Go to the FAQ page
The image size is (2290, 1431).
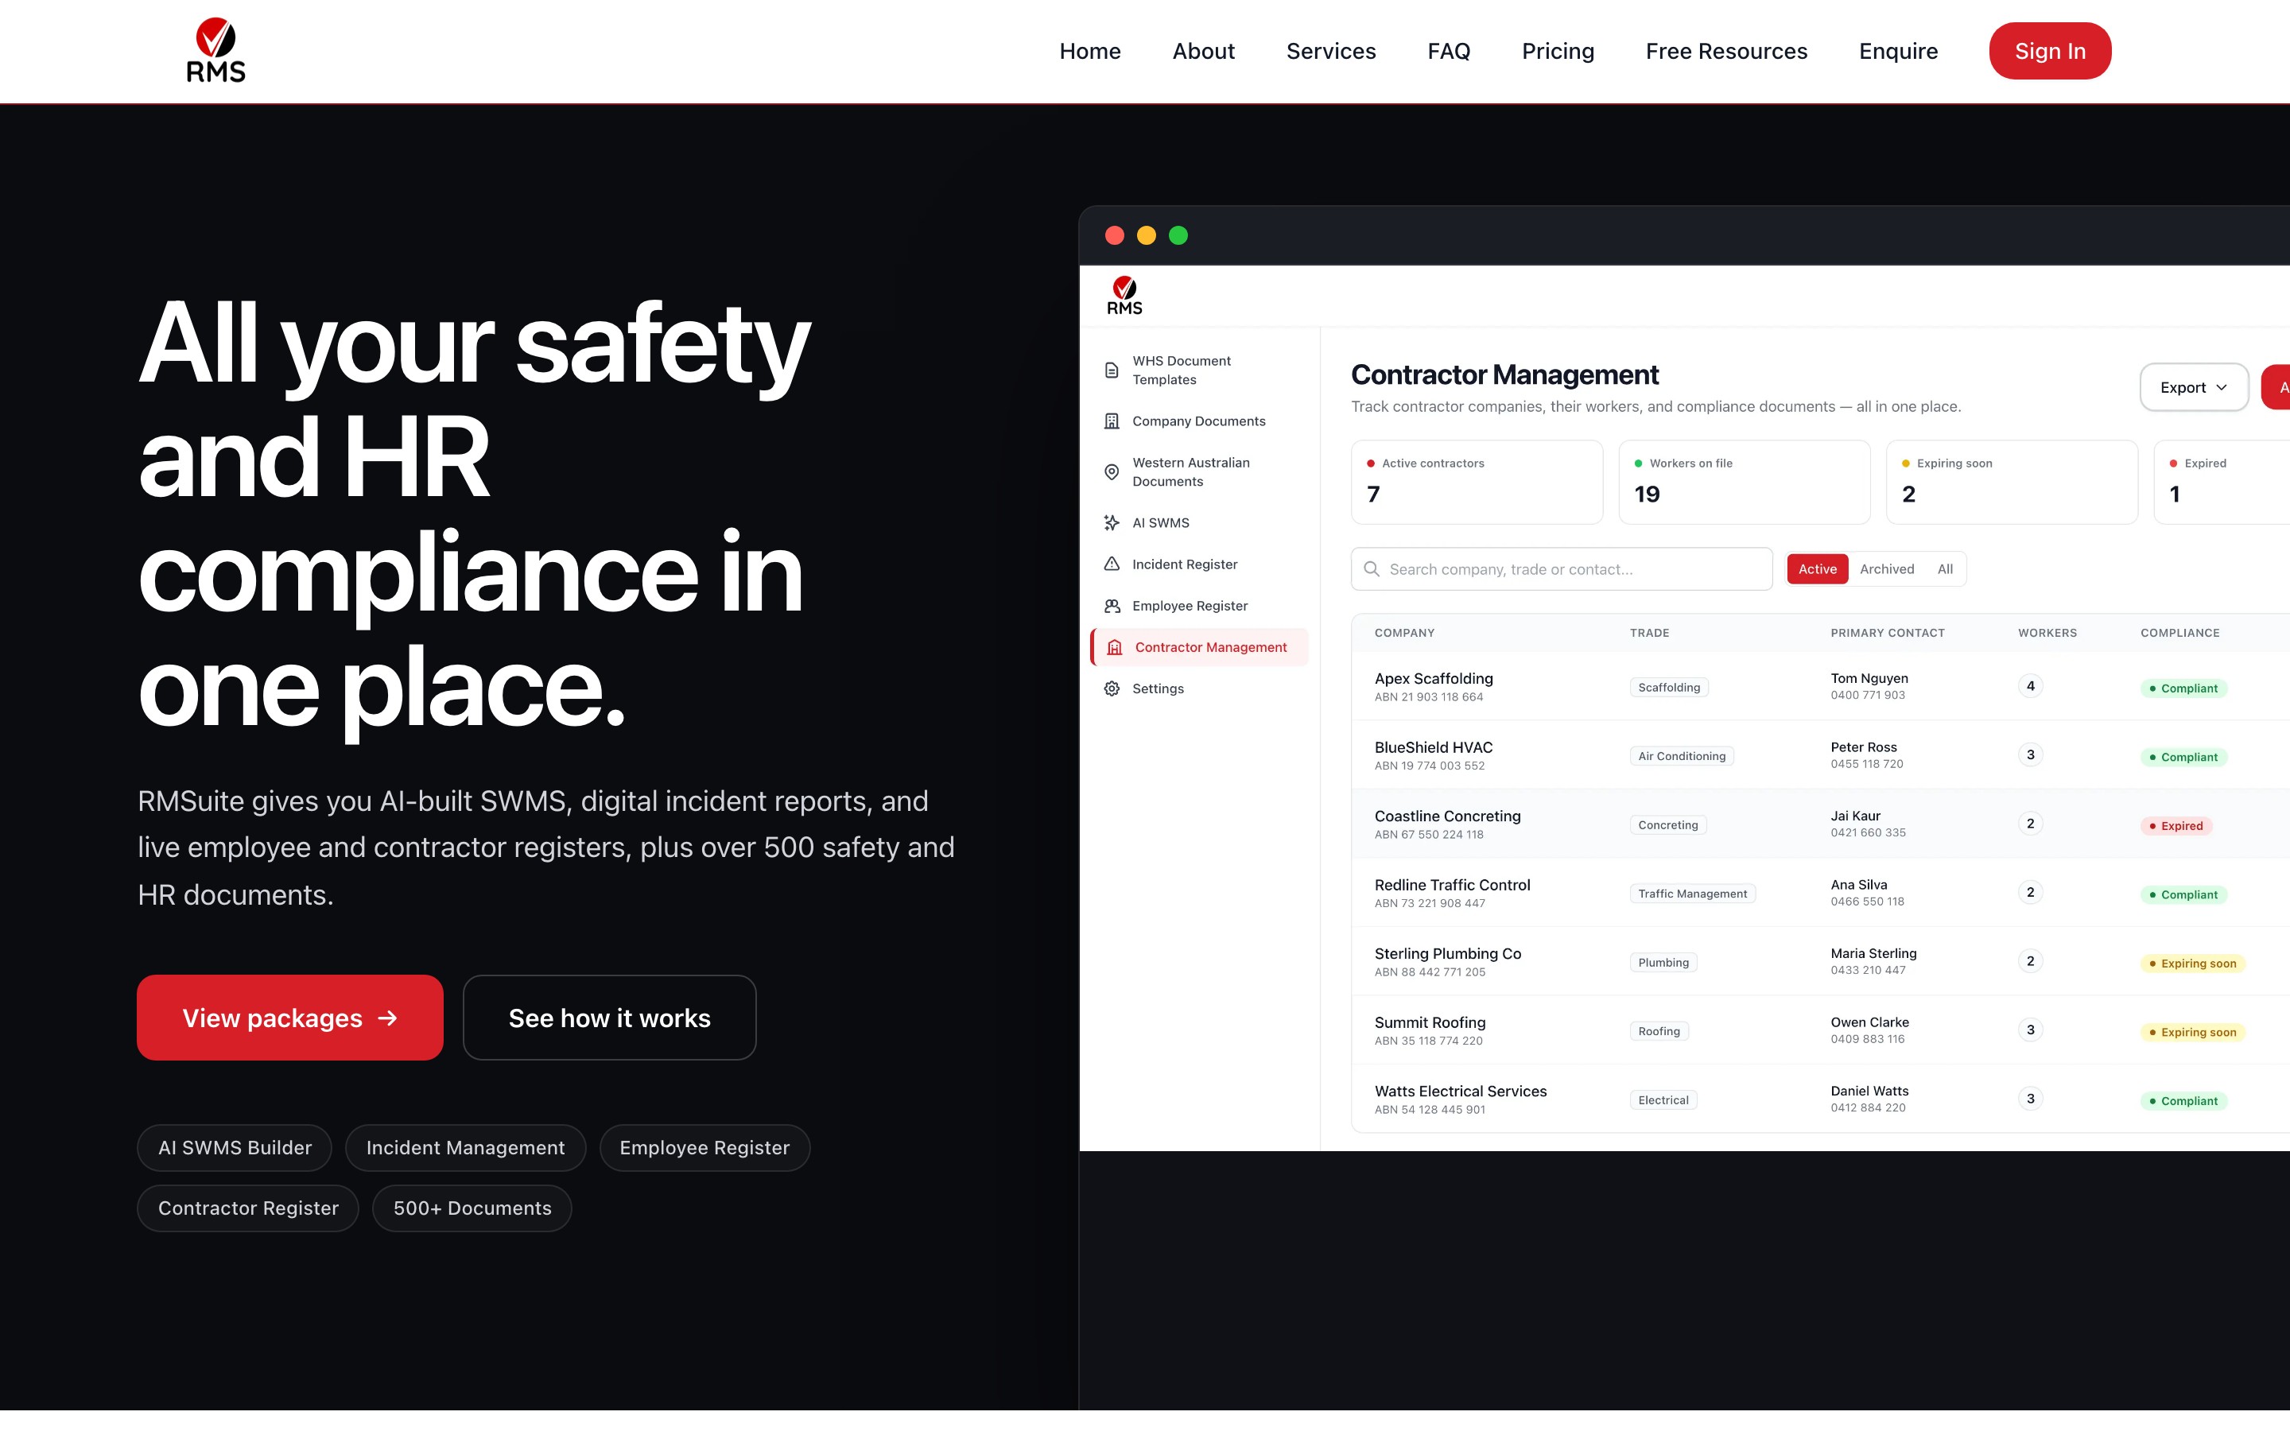pyautogui.click(x=1449, y=51)
